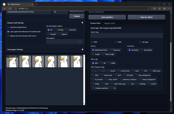Screen dimensions: 174x114
Task: Uncheck Load caption from filename option
Action: tap(8, 32)
